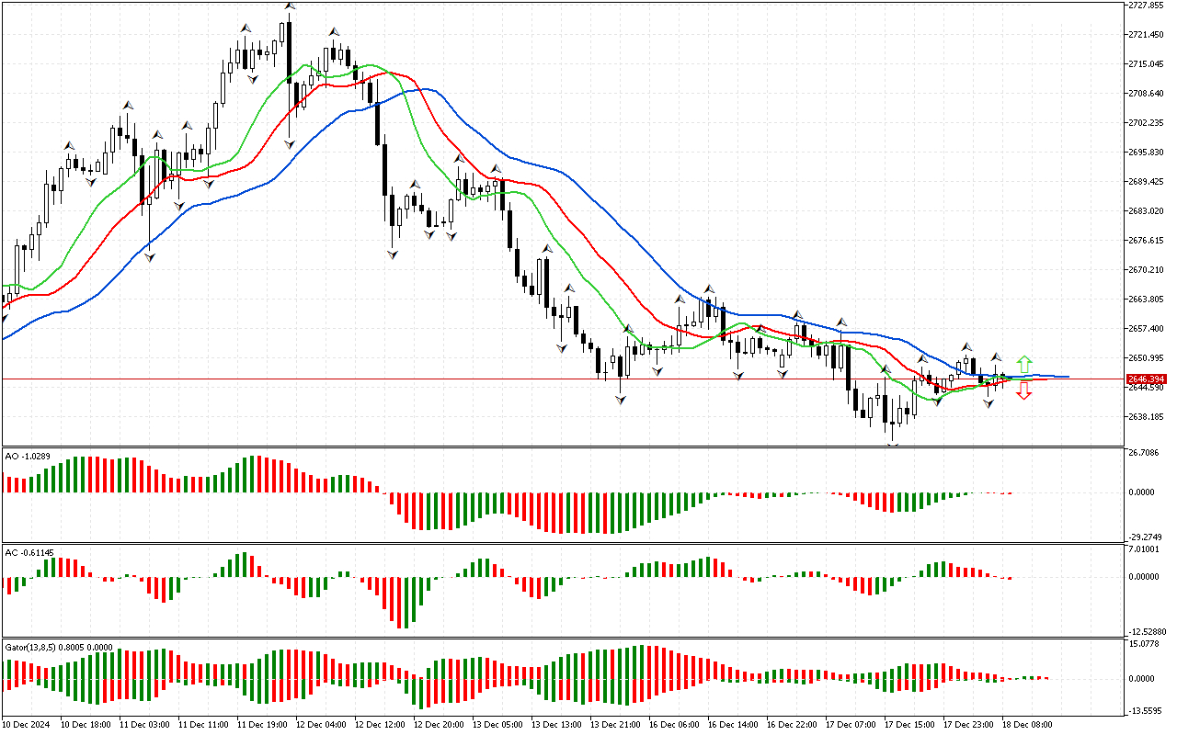Select the AC -0.61145 indicator label

click(29, 553)
